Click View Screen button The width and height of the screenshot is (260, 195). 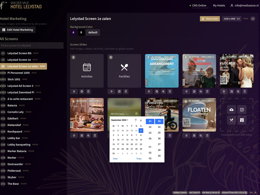(x=210, y=19)
